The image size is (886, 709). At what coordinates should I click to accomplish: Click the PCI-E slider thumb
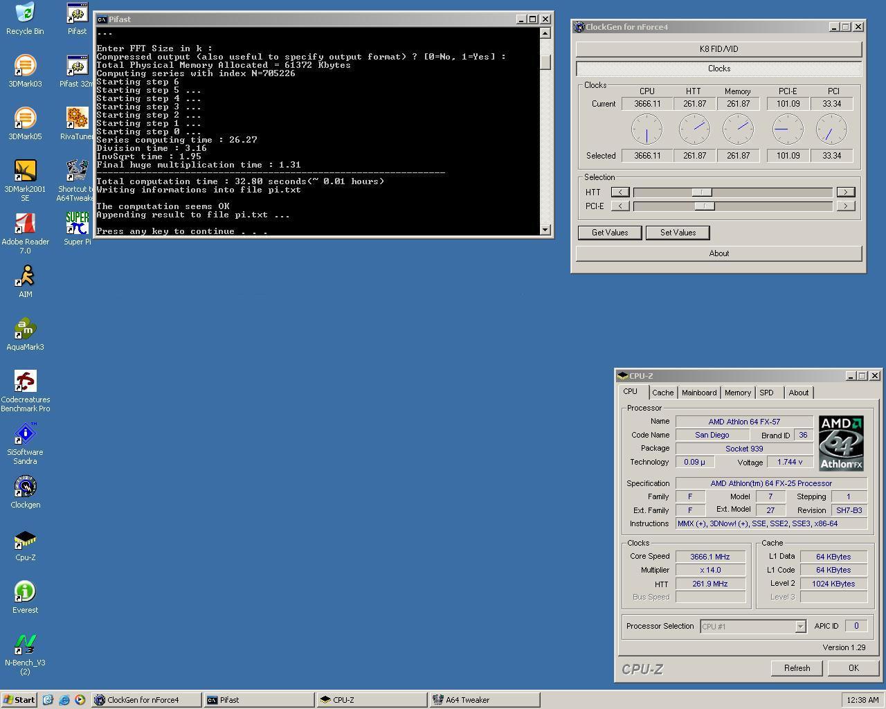[x=705, y=206]
